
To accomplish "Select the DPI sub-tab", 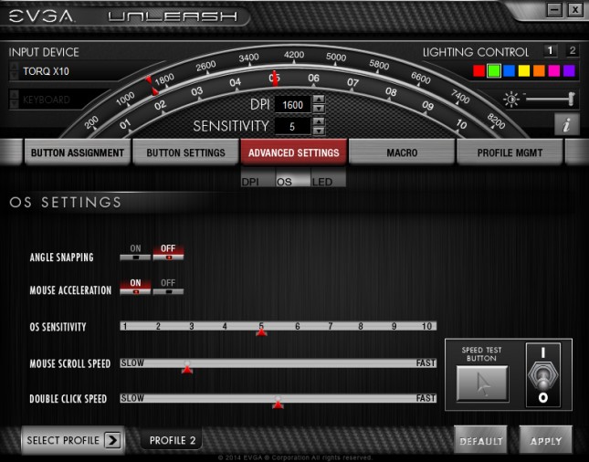I will [x=258, y=177].
